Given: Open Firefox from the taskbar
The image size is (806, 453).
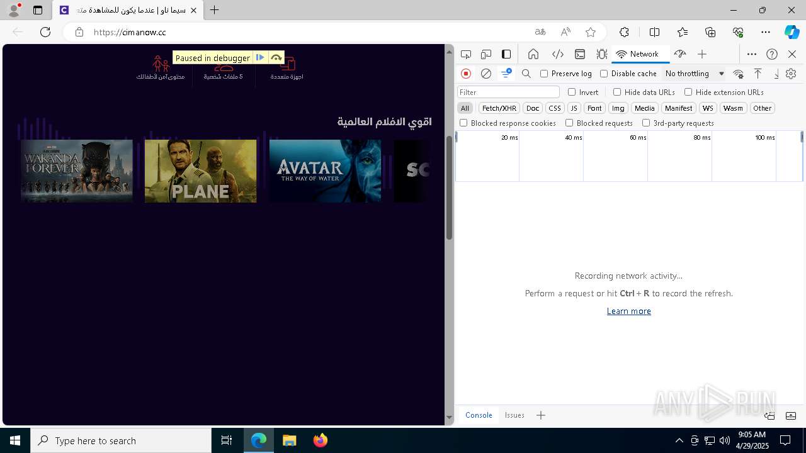Looking at the screenshot, I should click(321, 440).
